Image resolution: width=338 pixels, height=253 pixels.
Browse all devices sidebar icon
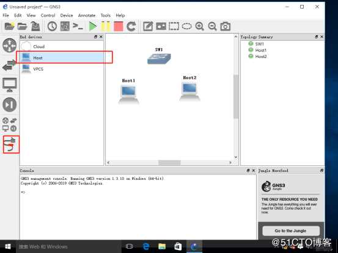pyautogui.click(x=9, y=124)
